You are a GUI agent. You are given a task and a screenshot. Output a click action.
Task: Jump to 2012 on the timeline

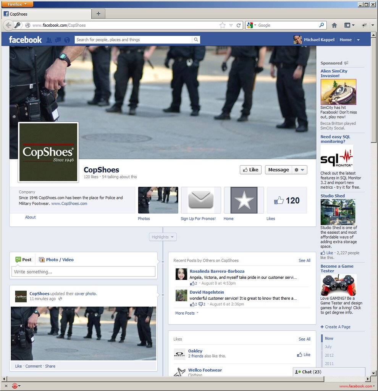click(x=329, y=355)
